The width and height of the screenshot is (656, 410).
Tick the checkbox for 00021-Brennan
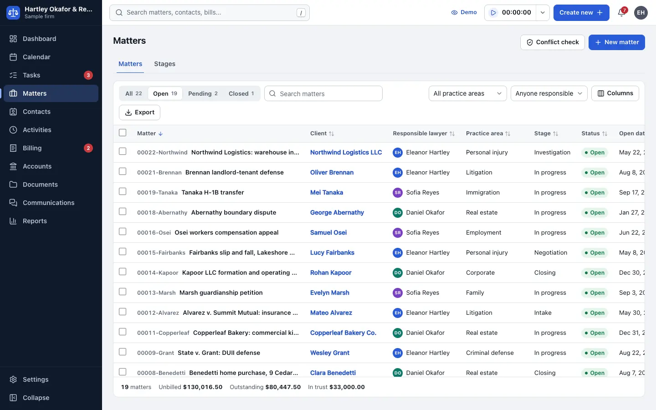[x=123, y=171]
